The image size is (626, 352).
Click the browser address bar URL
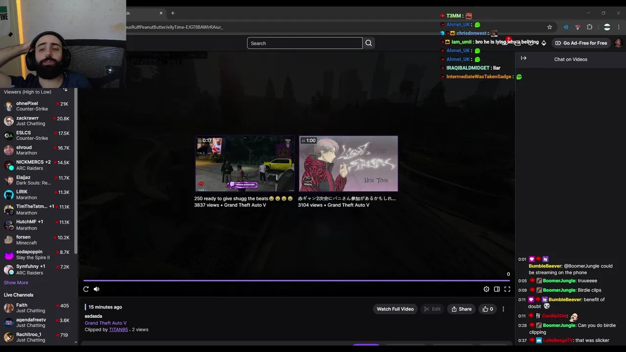coord(175,27)
